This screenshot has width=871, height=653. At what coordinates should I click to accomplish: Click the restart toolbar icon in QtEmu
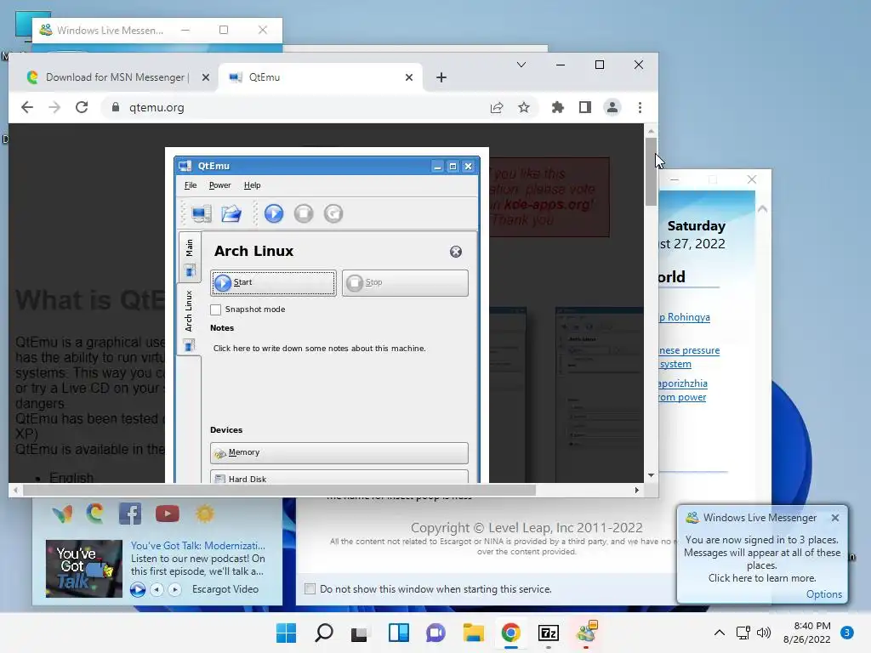tap(333, 213)
